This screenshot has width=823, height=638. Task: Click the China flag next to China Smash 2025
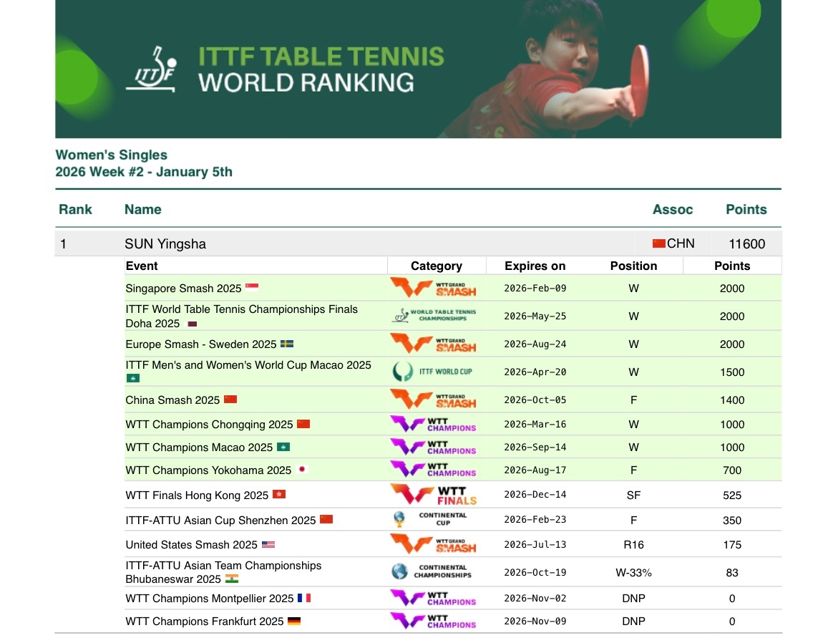(230, 399)
